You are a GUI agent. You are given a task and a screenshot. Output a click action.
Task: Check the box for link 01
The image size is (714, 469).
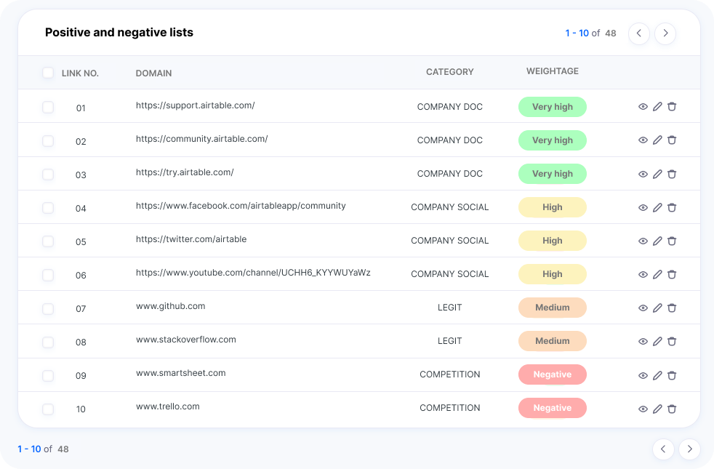pyautogui.click(x=48, y=107)
